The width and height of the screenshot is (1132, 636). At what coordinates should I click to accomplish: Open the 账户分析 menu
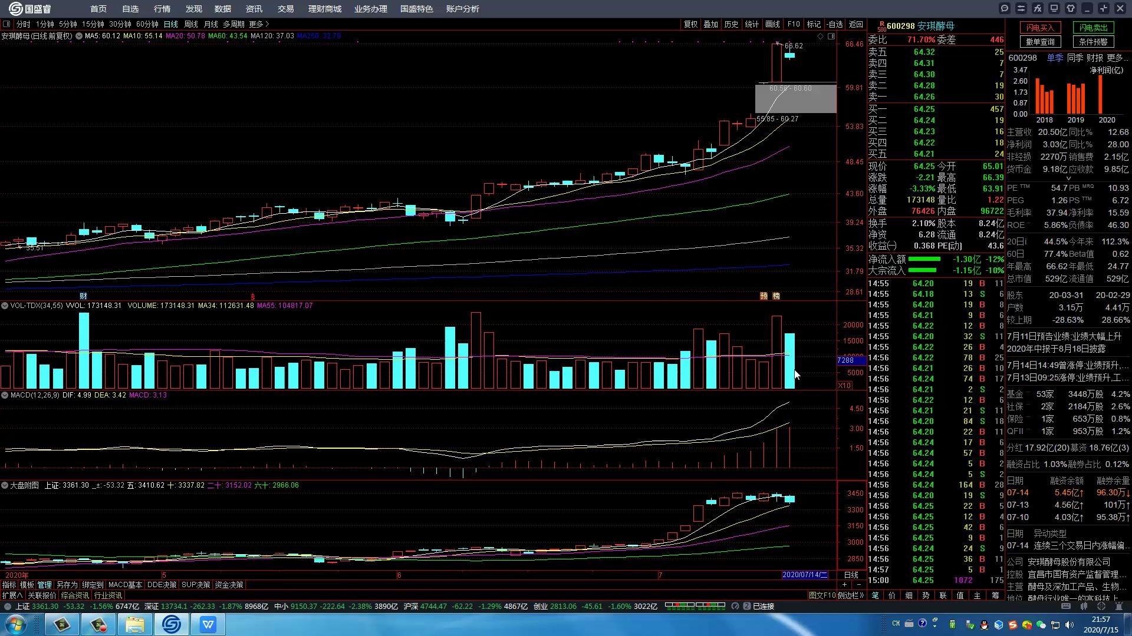[463, 9]
